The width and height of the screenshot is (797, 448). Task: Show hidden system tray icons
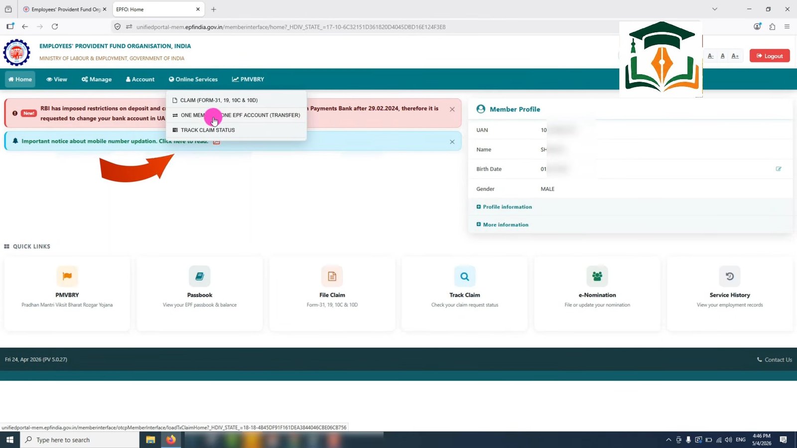(x=668, y=440)
